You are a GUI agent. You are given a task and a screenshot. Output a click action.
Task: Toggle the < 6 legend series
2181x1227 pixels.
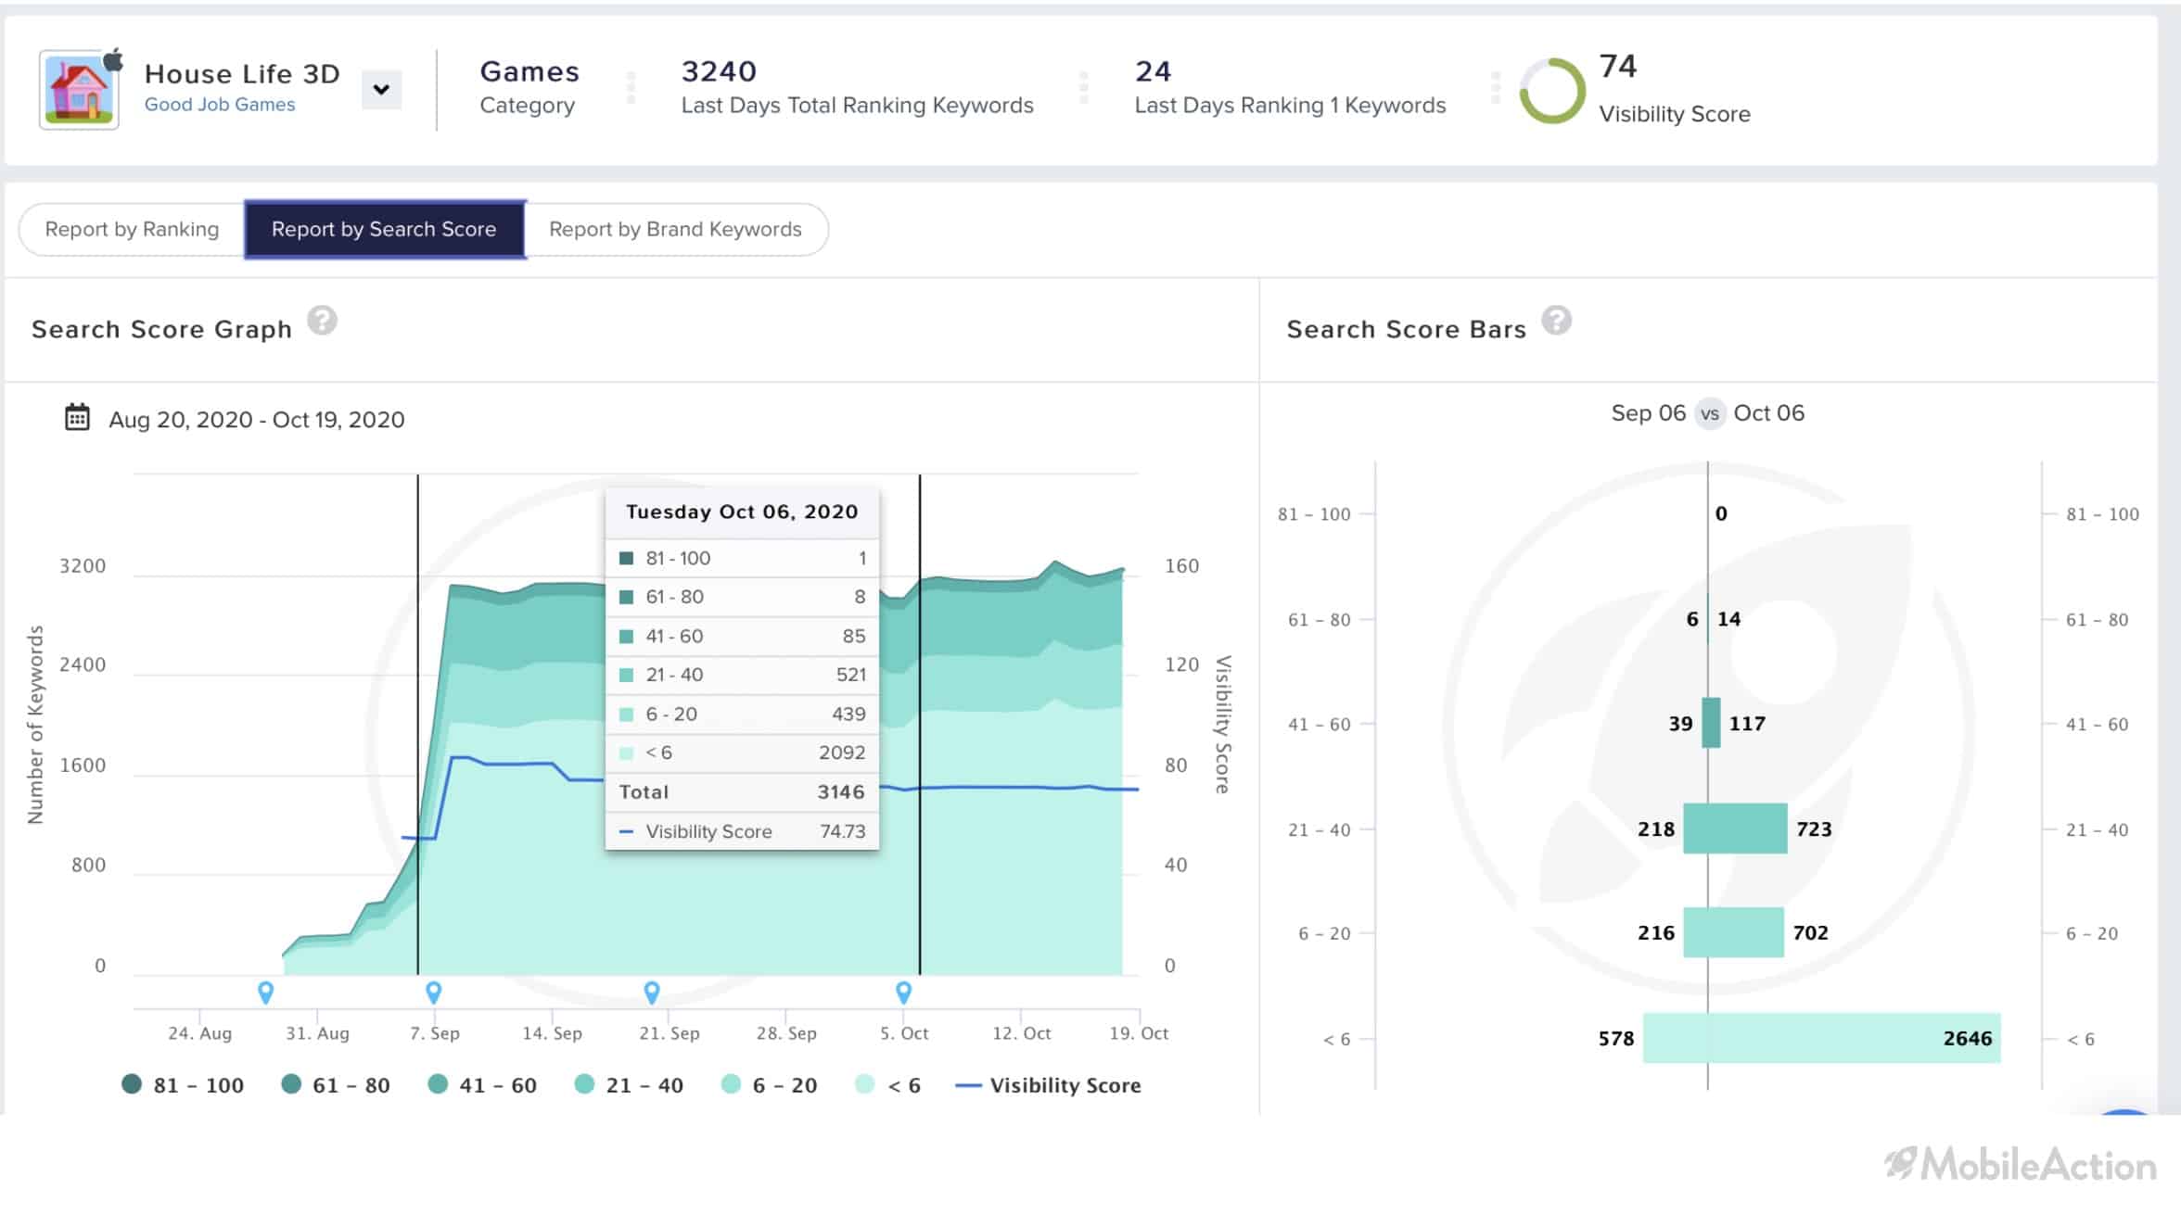pos(887,1084)
